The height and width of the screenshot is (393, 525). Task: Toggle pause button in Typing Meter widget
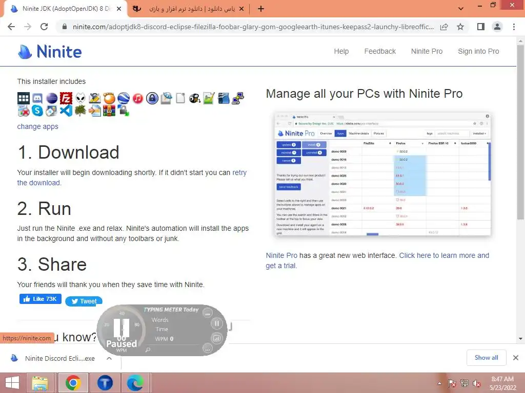point(217,323)
